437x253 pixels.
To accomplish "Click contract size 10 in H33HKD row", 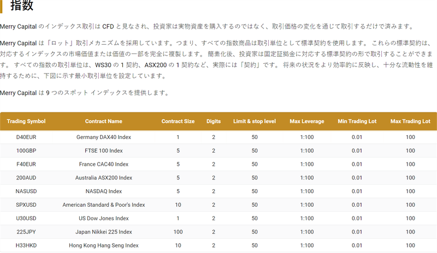I will click(x=178, y=245).
